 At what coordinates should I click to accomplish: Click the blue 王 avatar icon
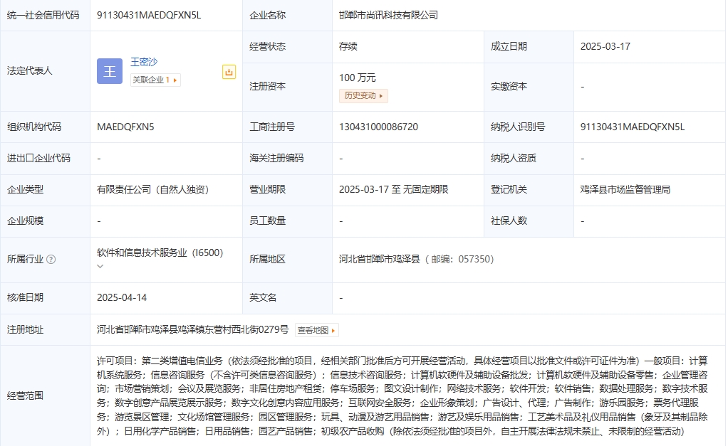(110, 71)
